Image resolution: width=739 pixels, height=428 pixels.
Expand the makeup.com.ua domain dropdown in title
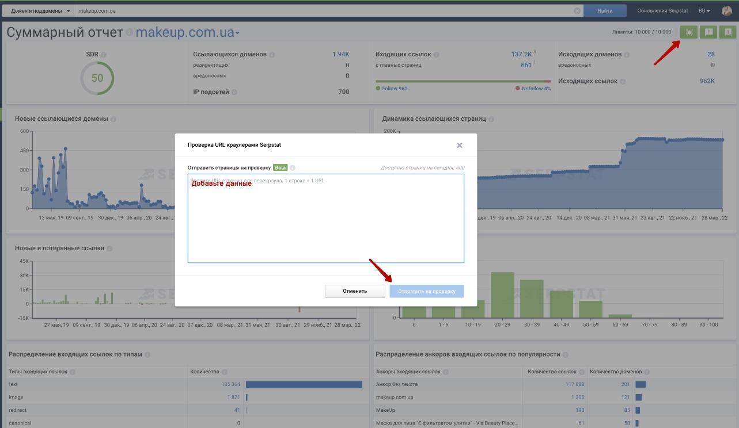pos(188,33)
